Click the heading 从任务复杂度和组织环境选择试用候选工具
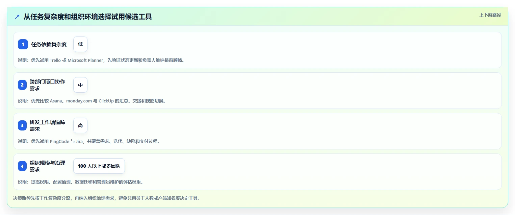 (x=88, y=17)
